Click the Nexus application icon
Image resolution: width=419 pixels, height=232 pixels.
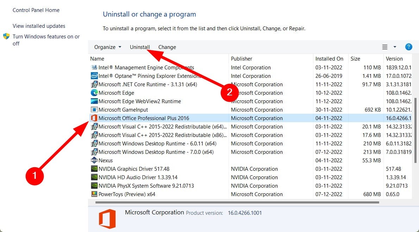coord(94,160)
